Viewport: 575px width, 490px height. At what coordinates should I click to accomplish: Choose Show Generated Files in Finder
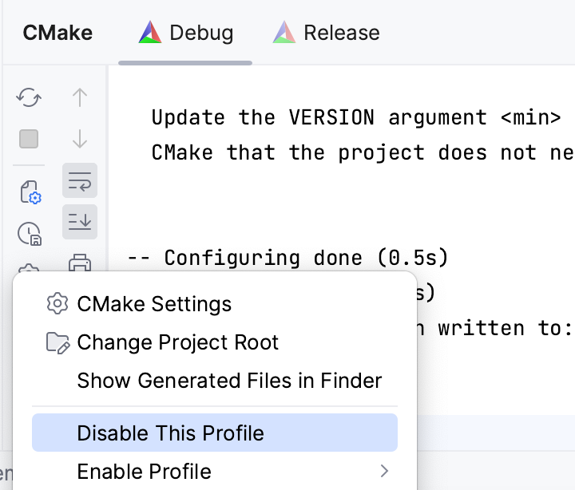tap(229, 381)
